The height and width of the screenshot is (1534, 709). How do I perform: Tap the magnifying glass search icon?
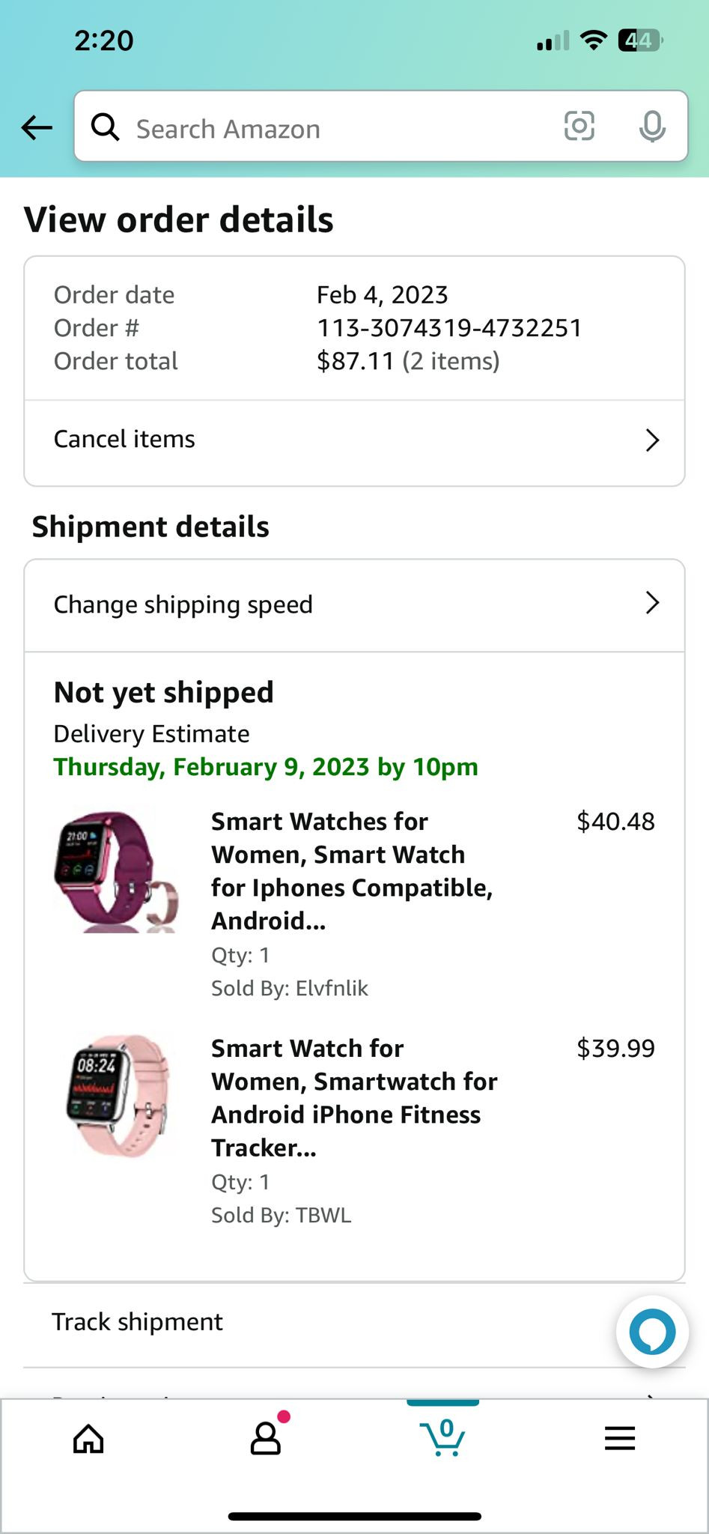[105, 127]
